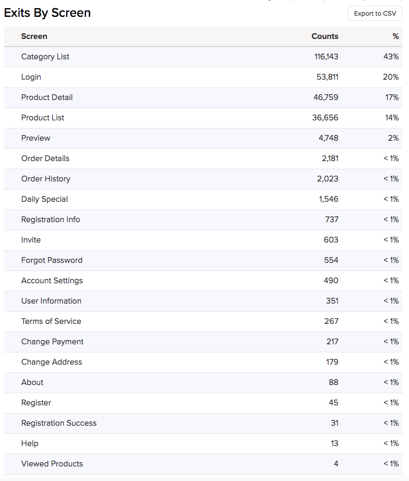Sort by the Screen column header
Screen dimensions: 409x481
pyautogui.click(x=34, y=36)
